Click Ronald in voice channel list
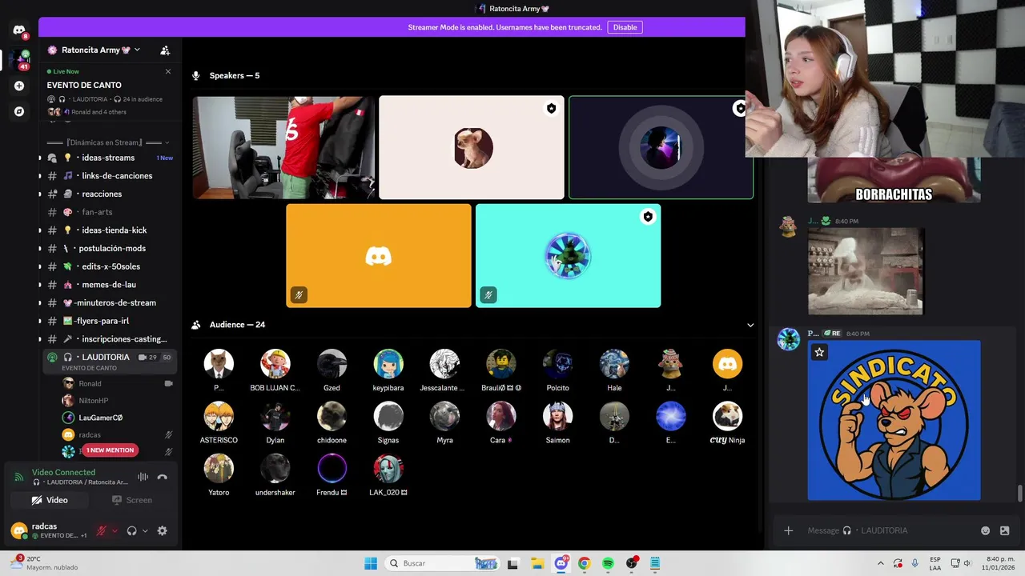 (x=116, y=383)
